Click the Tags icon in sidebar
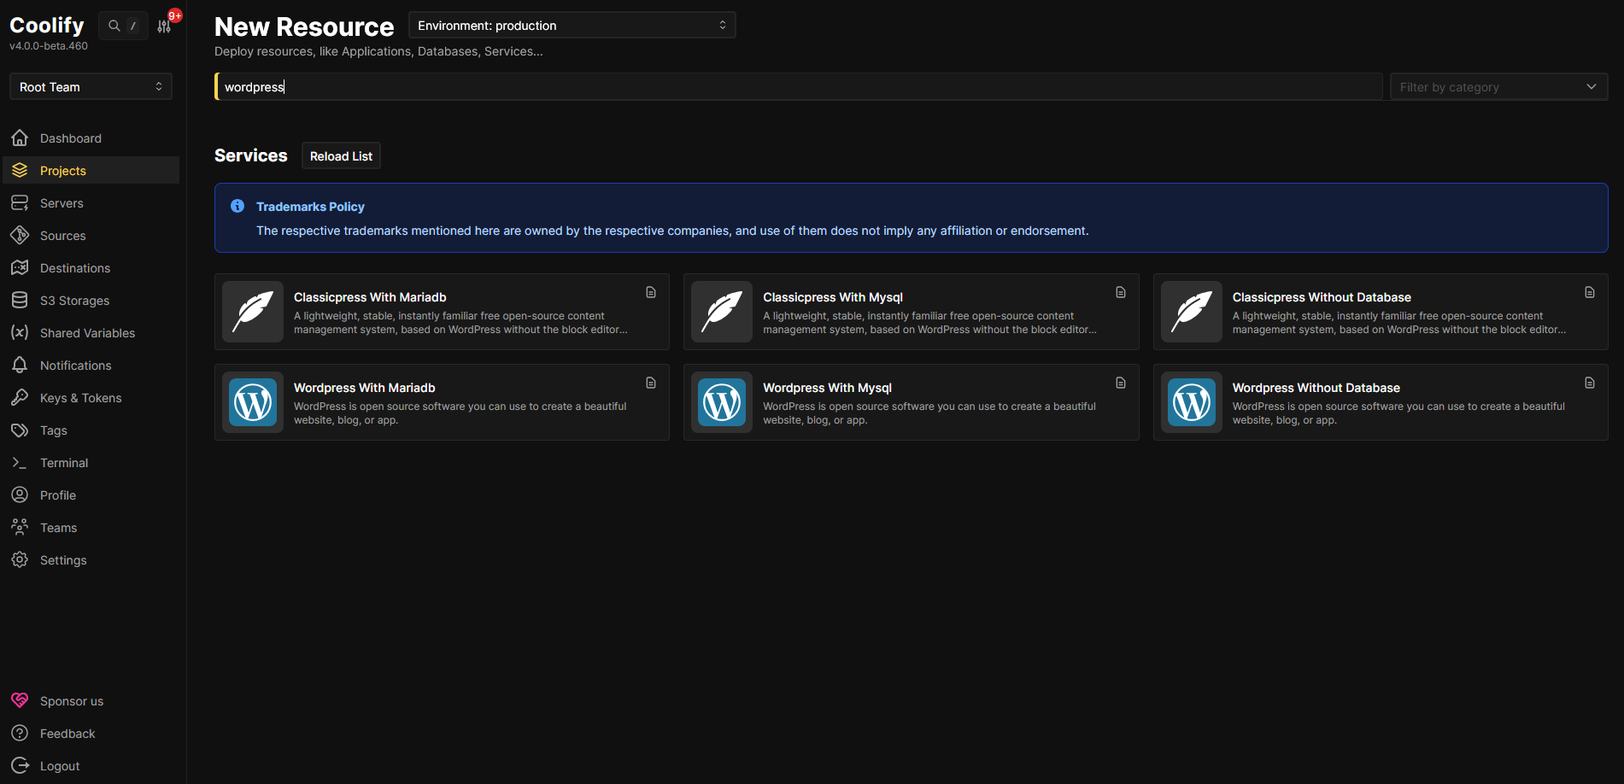 [20, 430]
